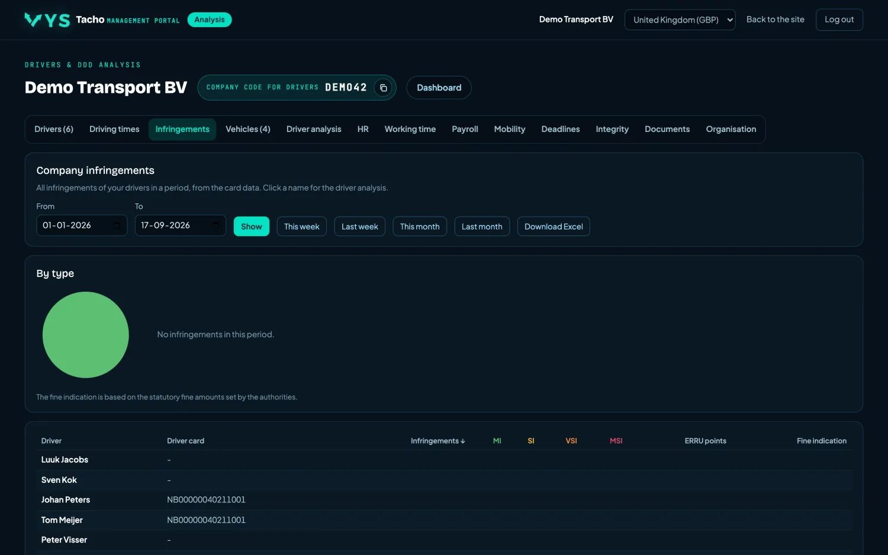Open driver Johan Peters

point(66,500)
